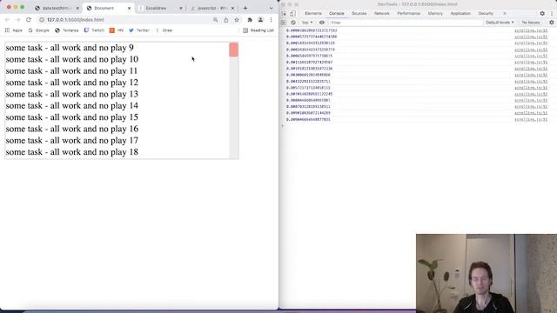Open a new Chrome tab
Screen dimensions: 557x313
245,8
